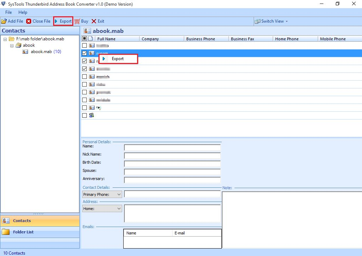This screenshot has height=256, width=362.
Task: Select Export in the context menu
Action: click(x=118, y=59)
